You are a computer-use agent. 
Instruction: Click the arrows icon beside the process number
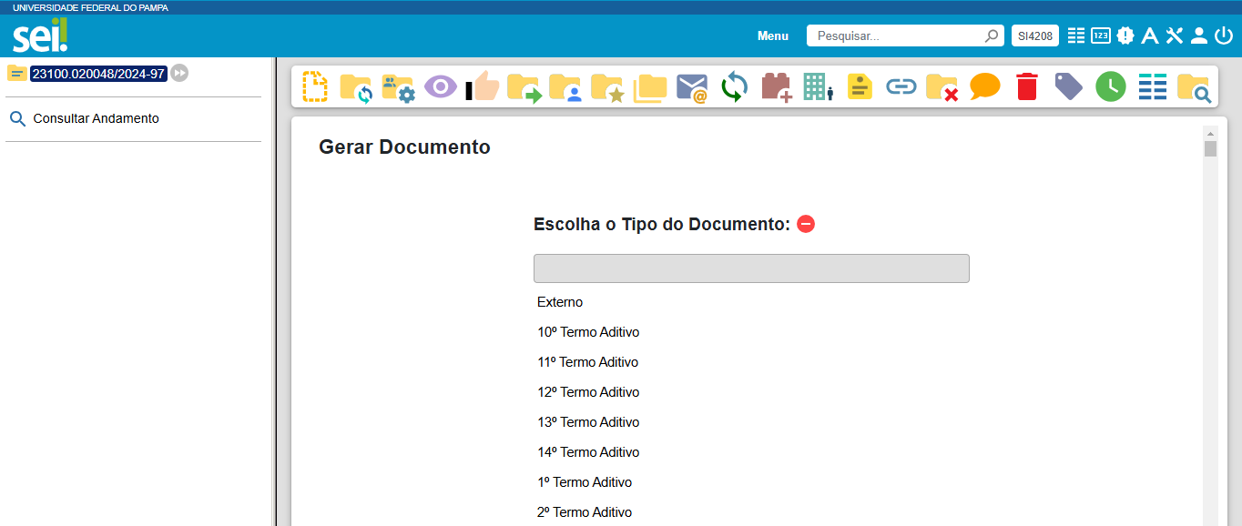tap(179, 74)
